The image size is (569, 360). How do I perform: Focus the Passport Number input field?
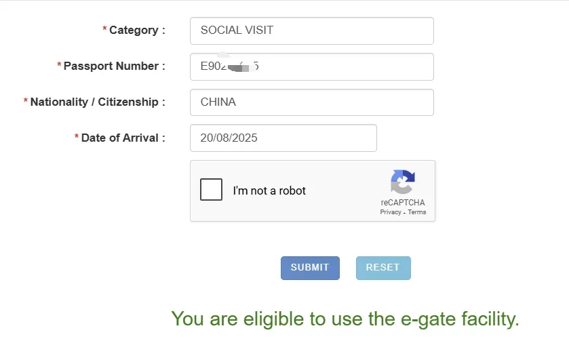click(x=312, y=66)
